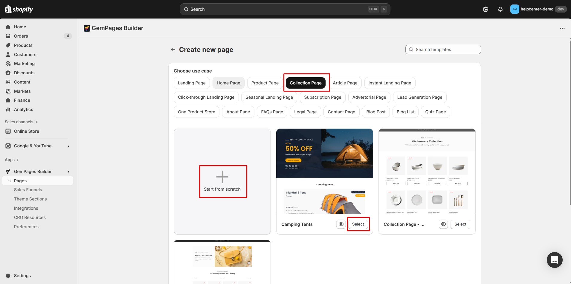The width and height of the screenshot is (571, 284).
Task: Toggle the Collection Page use case pill
Action: click(x=306, y=83)
